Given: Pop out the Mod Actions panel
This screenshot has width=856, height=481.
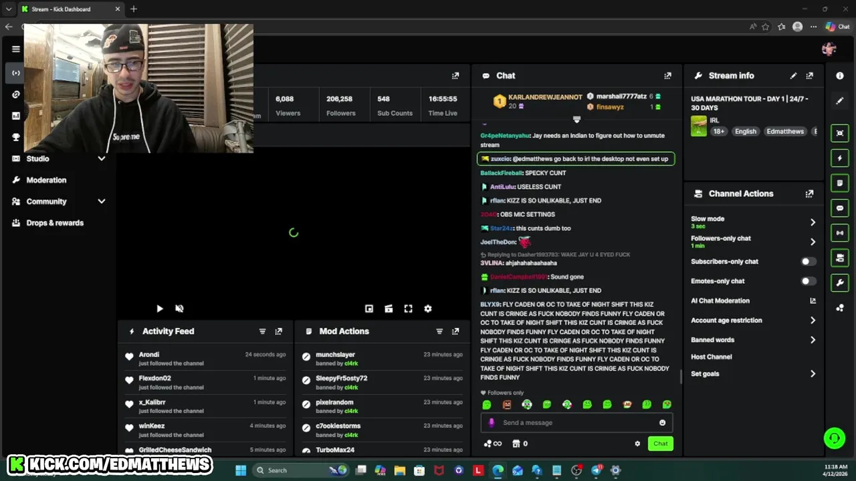Looking at the screenshot, I should 455,331.
